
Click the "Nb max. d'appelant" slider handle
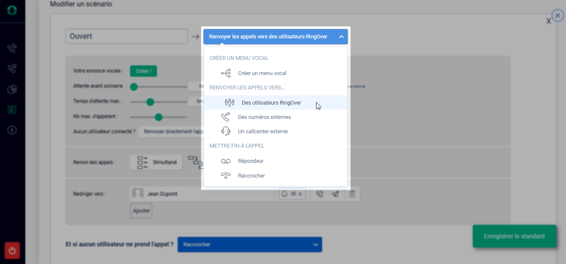(159, 117)
